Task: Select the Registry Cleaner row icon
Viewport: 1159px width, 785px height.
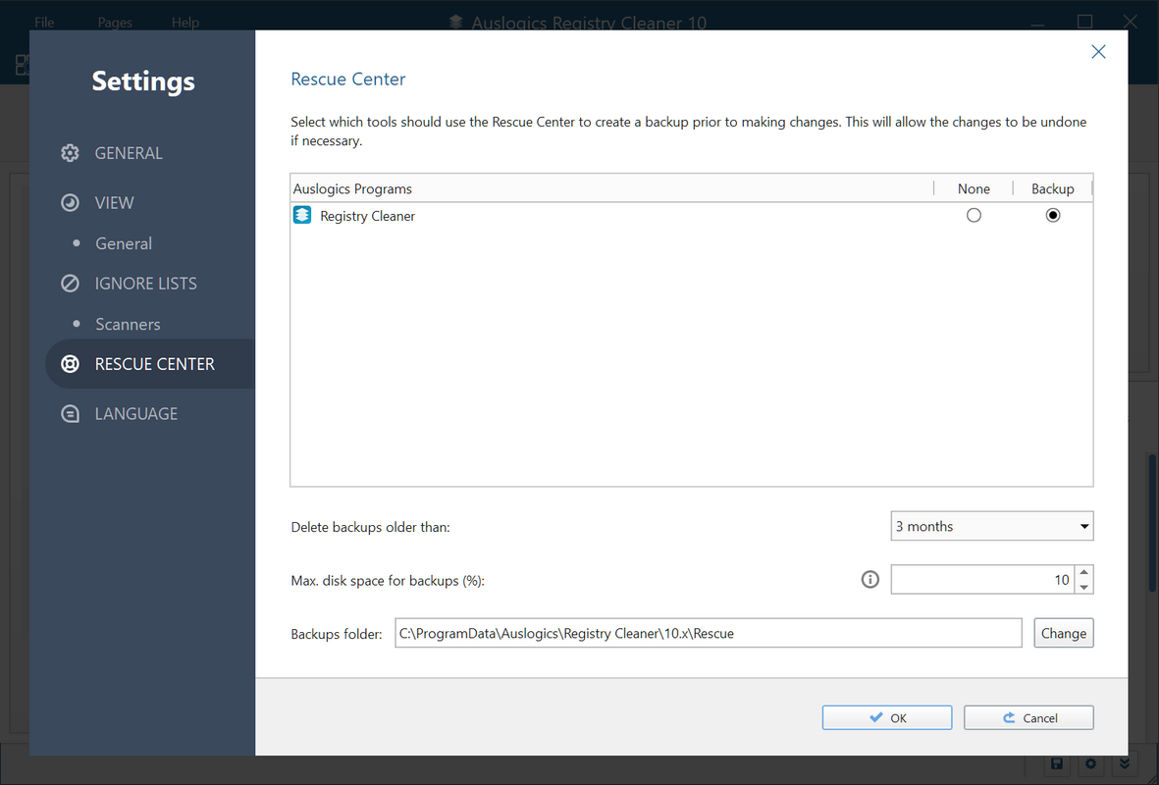Action: (x=302, y=215)
